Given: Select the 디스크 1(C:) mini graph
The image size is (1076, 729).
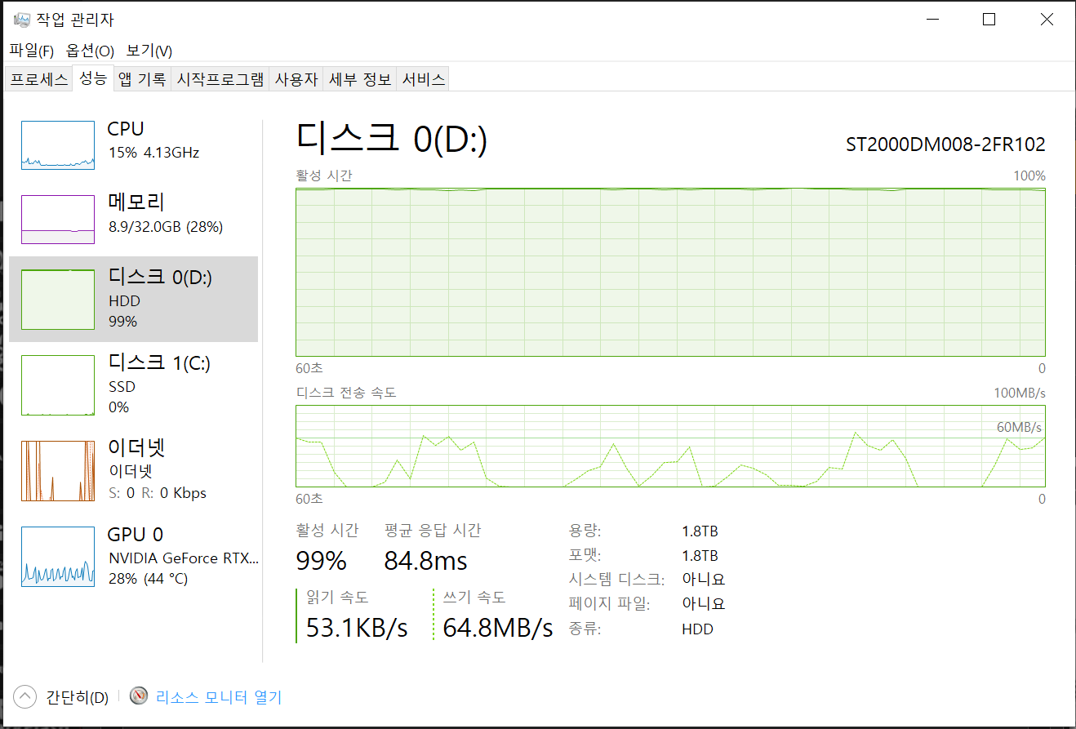Looking at the screenshot, I should [x=58, y=385].
